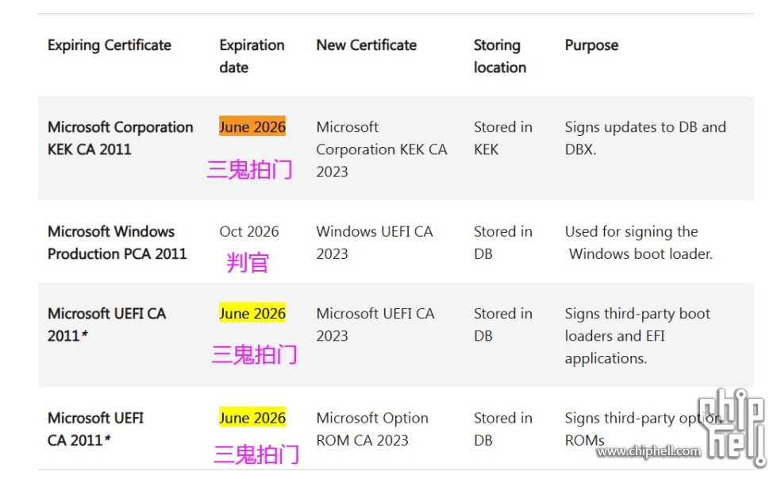Click the bottom row yellow June 2026 date
This screenshot has width=777, height=479.
[x=252, y=418]
